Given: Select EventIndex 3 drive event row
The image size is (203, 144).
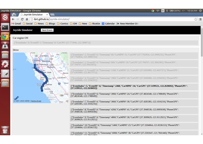Looking at the screenshot, I should tap(134, 71).
